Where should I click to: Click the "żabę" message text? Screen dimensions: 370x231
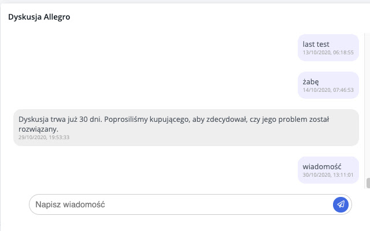(x=311, y=81)
